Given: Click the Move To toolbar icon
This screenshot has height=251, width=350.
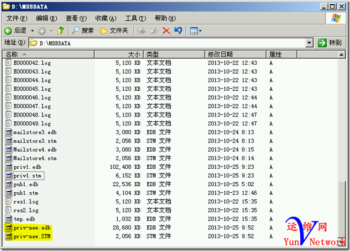Looking at the screenshot, I should (141, 31).
